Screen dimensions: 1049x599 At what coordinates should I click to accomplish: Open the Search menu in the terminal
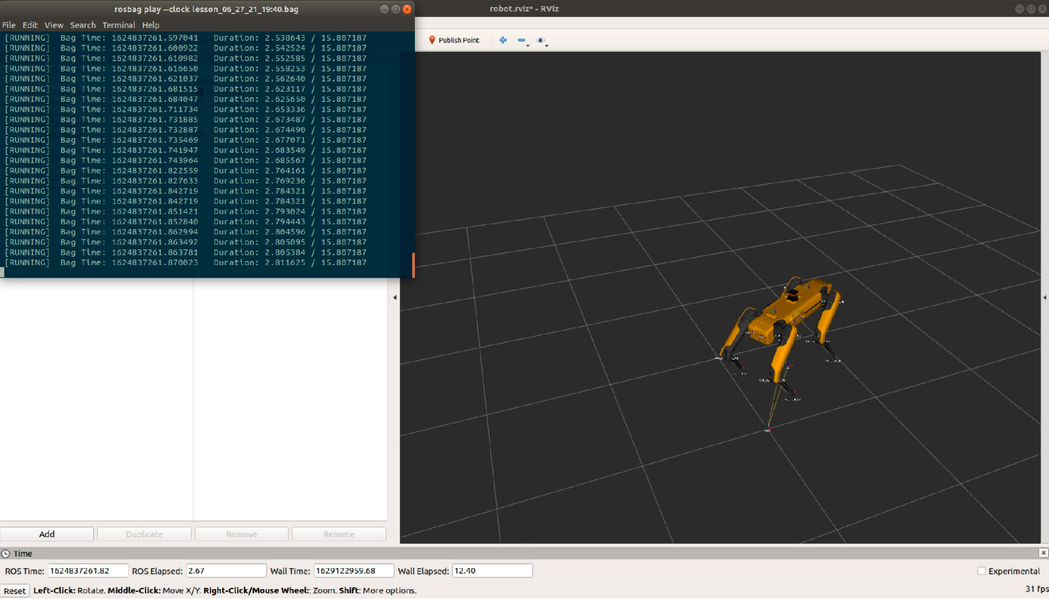tap(82, 25)
